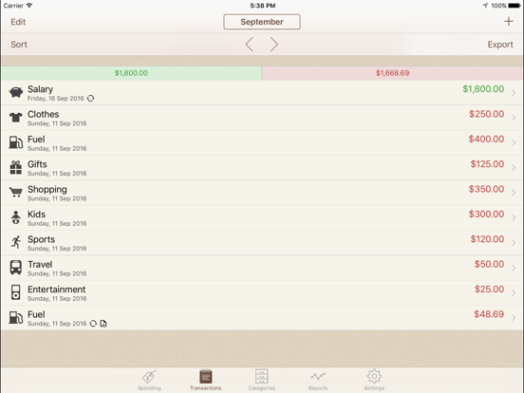Image resolution: width=524 pixels, height=393 pixels.
Task: Tap the $125.00 amount
Action: 487,164
